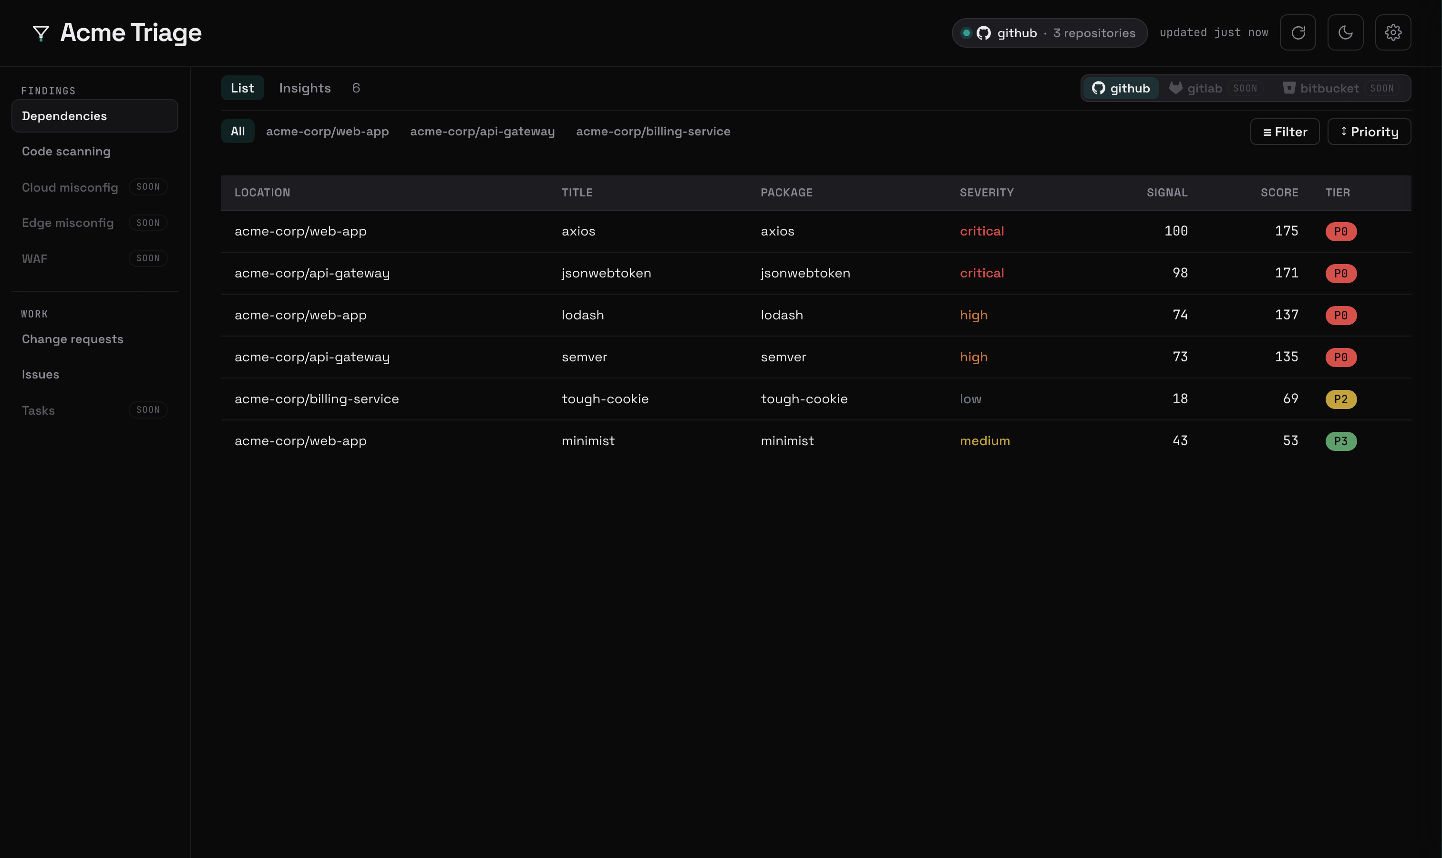This screenshot has width=1442, height=858.
Task: Click the TIER column header
Action: [1337, 193]
